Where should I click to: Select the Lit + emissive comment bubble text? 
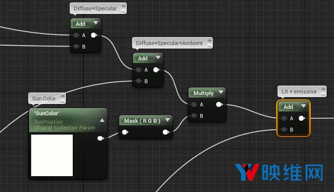[x=299, y=92]
